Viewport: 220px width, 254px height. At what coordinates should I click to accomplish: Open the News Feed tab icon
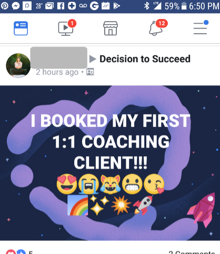point(21,28)
